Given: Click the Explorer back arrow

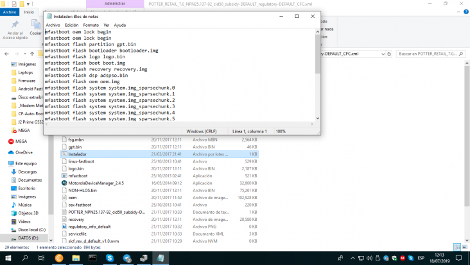Looking at the screenshot, I should (x=6, y=54).
